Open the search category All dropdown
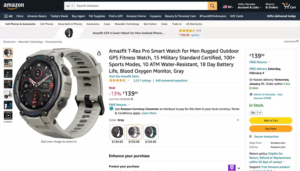This screenshot has width=300, height=171. [70, 6]
